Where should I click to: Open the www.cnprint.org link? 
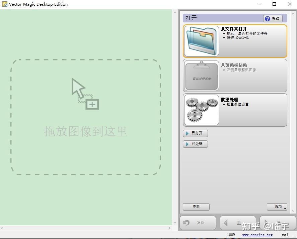point(257,235)
